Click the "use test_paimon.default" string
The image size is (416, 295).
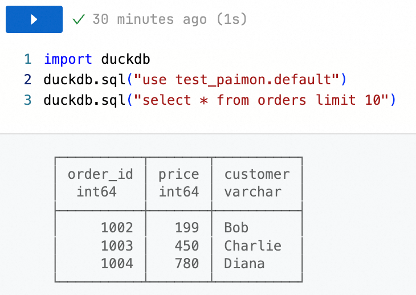tap(237, 80)
